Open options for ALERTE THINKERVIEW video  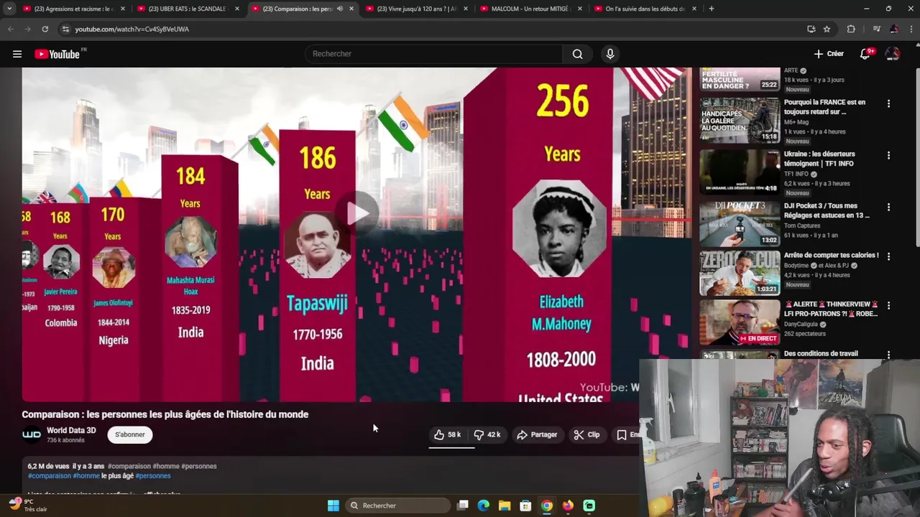click(x=888, y=305)
